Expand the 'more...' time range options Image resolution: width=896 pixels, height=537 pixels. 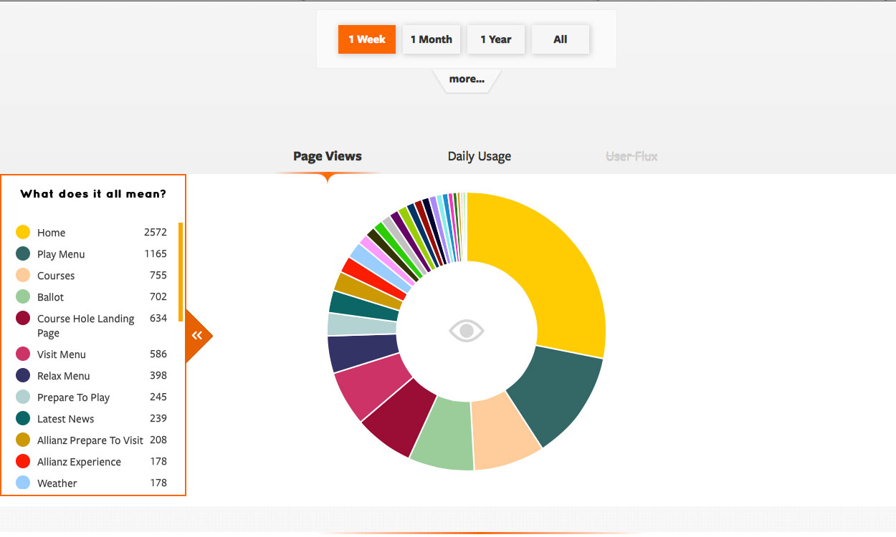point(467,79)
